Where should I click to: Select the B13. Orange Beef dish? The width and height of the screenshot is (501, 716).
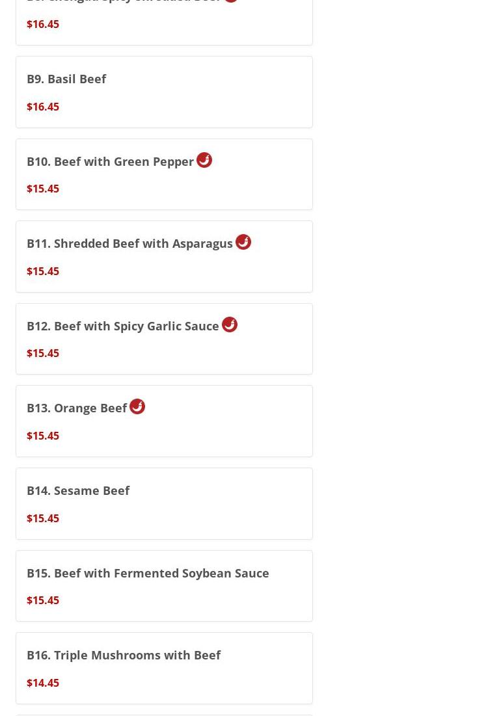(77, 408)
